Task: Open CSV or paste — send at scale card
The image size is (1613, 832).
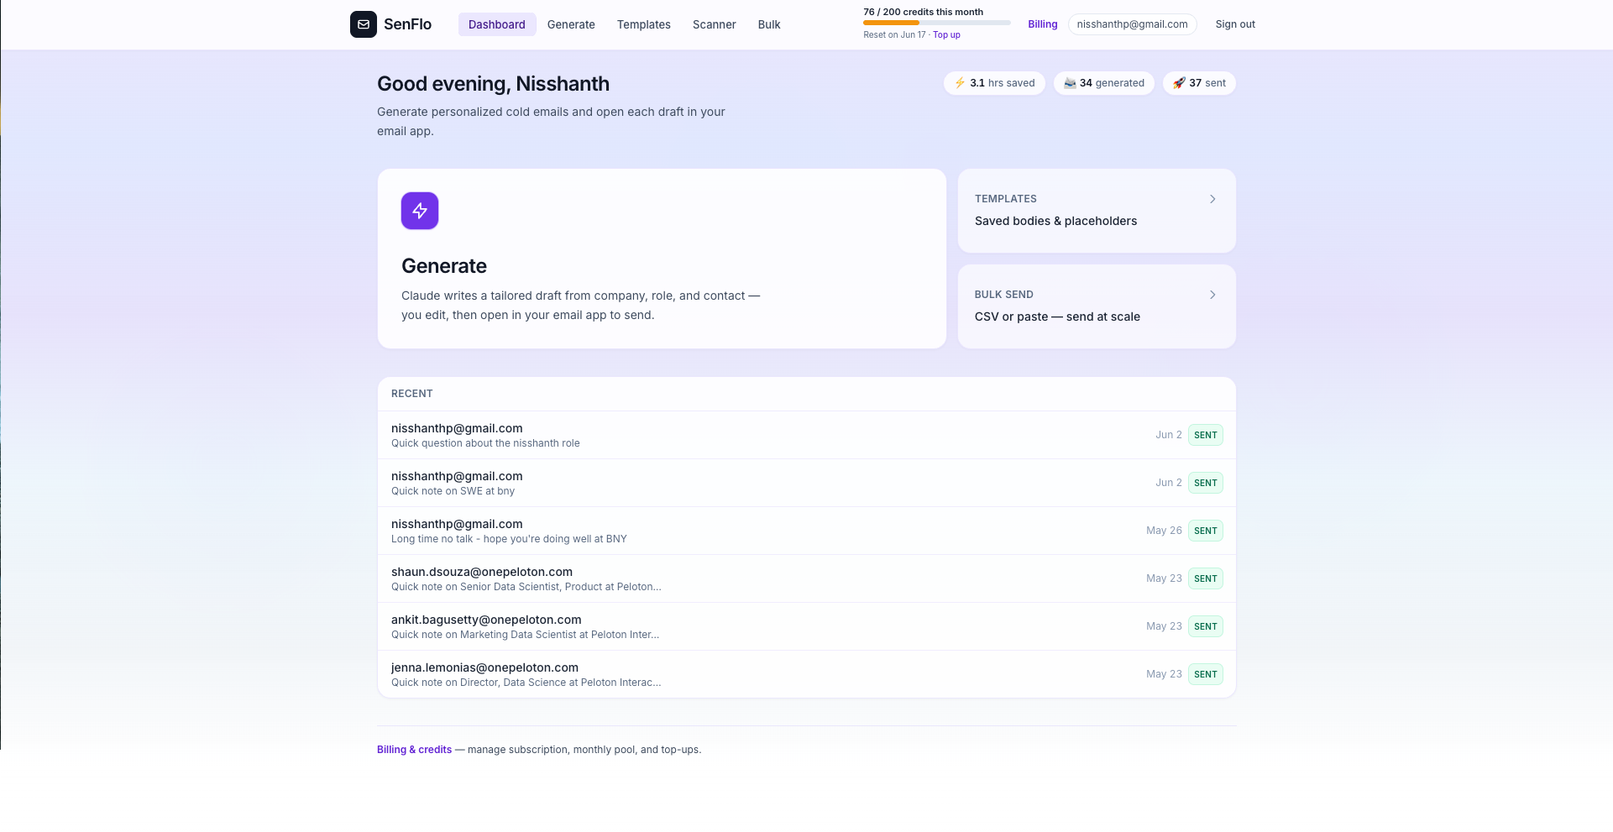Action: 1097,306
